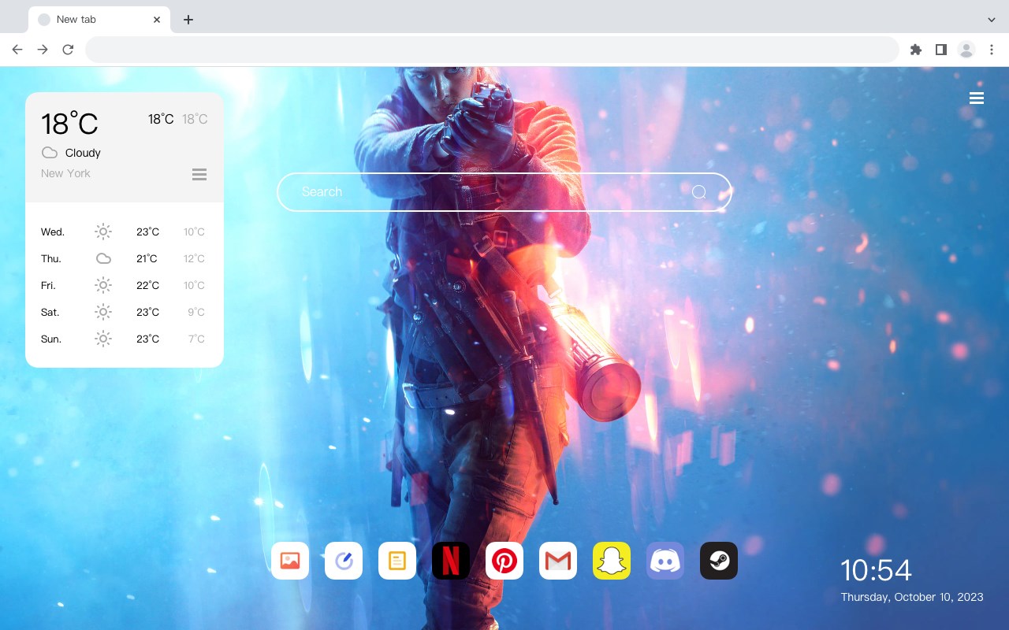The height and width of the screenshot is (630, 1009).
Task: Click the search magnifier icon
Action: coord(699,192)
